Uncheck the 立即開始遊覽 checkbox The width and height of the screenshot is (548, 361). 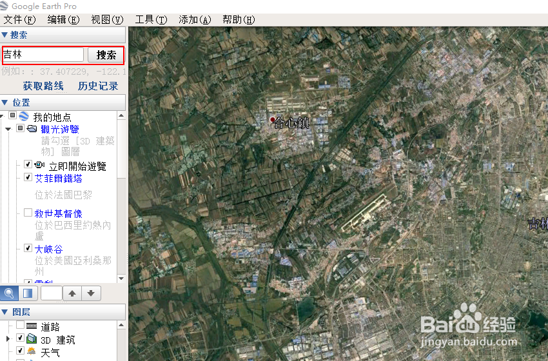(28, 164)
